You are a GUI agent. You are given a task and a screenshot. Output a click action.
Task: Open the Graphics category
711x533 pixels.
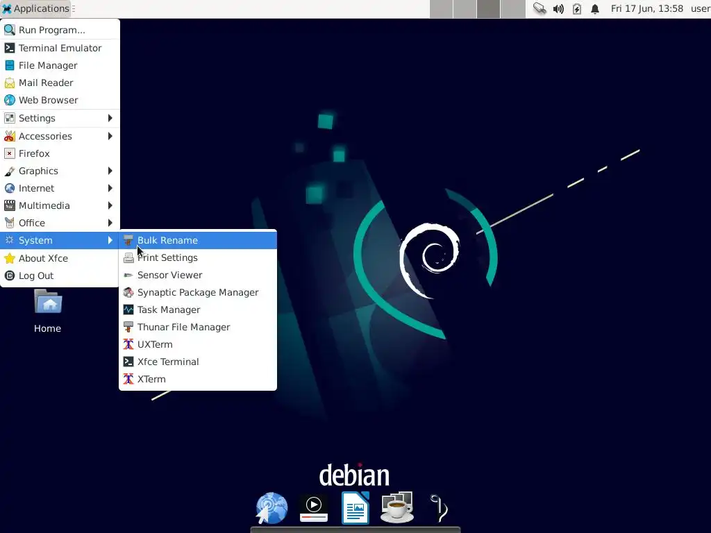[60, 171]
